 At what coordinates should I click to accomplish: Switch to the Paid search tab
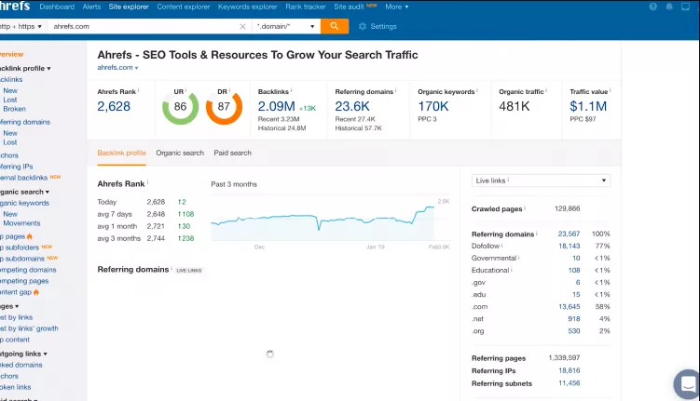(x=233, y=153)
